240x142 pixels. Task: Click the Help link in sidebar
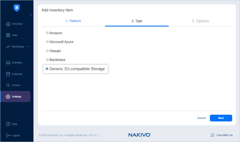pos(14,124)
